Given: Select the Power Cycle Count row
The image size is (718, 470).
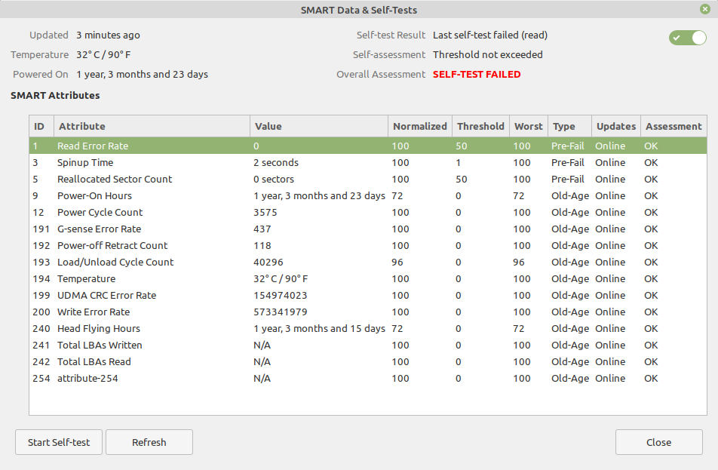Looking at the screenshot, I should click(x=368, y=212).
